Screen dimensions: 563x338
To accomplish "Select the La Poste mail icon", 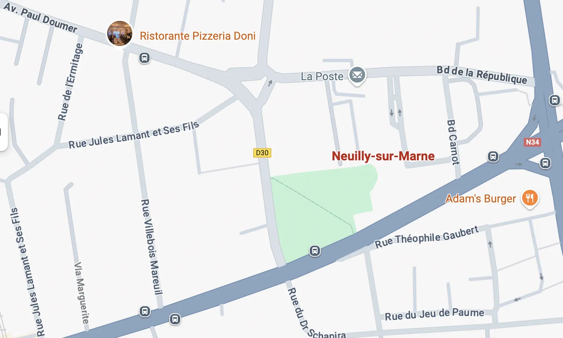I will (x=357, y=75).
